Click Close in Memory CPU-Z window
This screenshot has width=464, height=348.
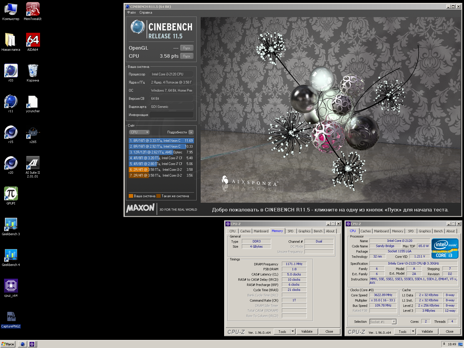(x=329, y=331)
